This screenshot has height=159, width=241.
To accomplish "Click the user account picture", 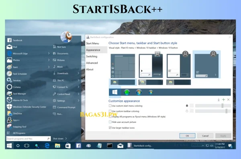I will pyautogui.click(x=66, y=37).
